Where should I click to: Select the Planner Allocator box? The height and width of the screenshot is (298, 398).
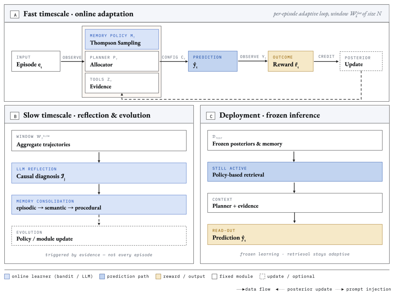122,61
